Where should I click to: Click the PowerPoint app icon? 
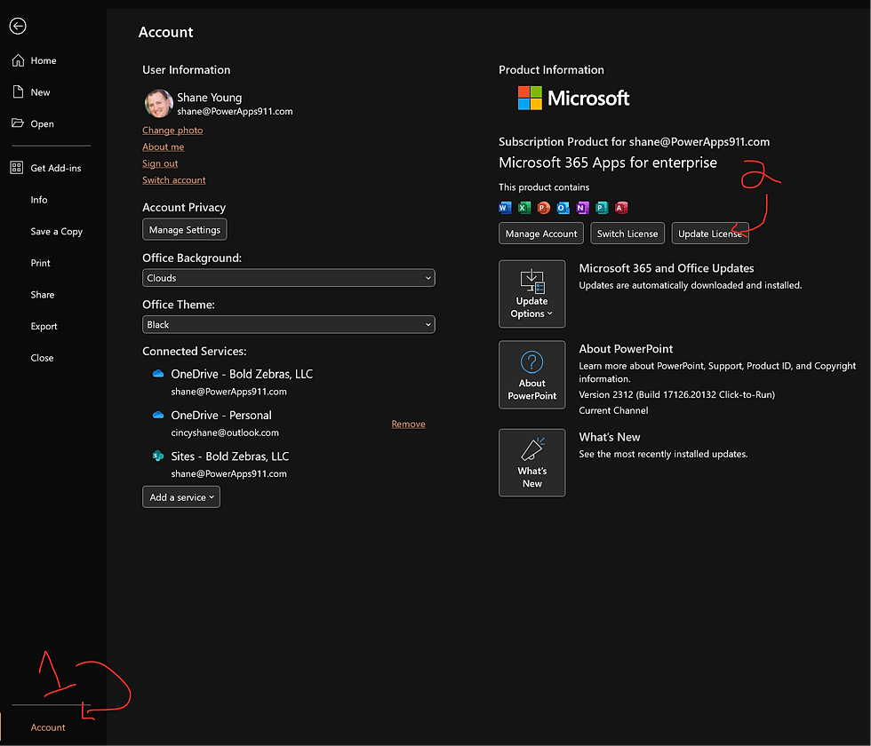click(x=544, y=208)
